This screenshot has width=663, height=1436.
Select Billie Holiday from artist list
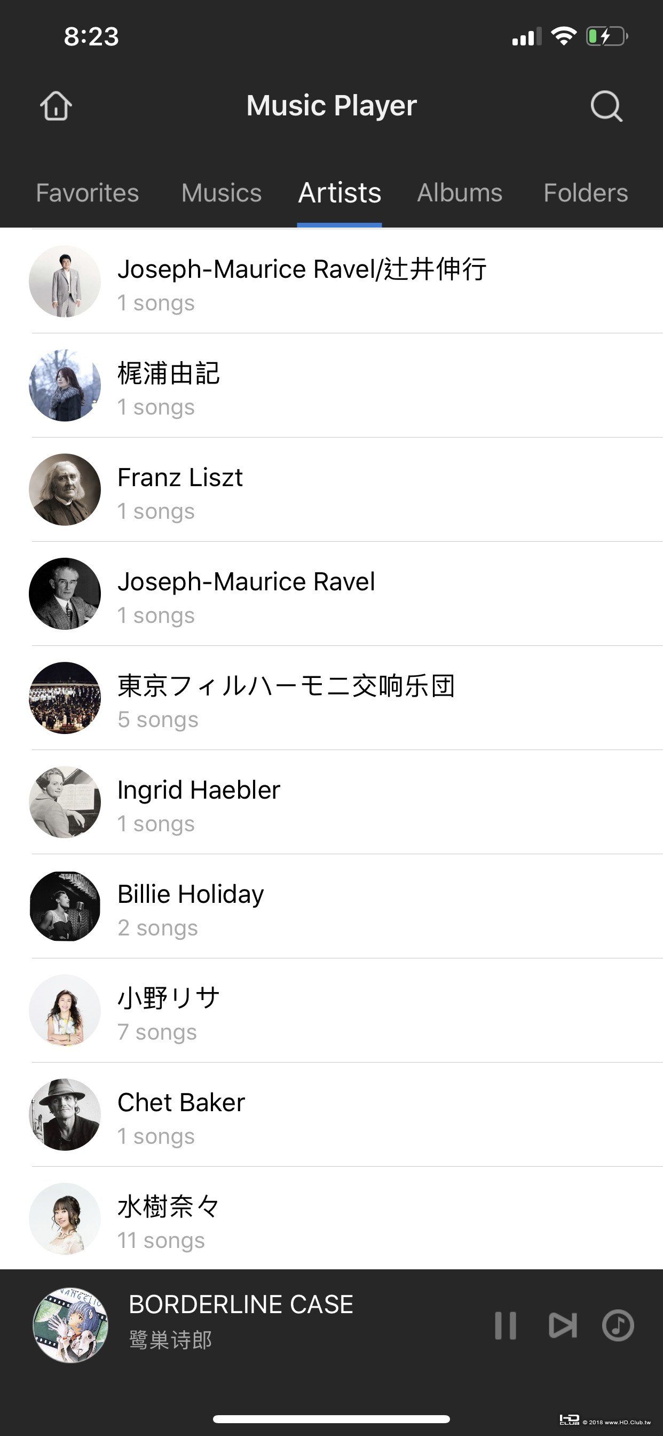[x=191, y=895]
